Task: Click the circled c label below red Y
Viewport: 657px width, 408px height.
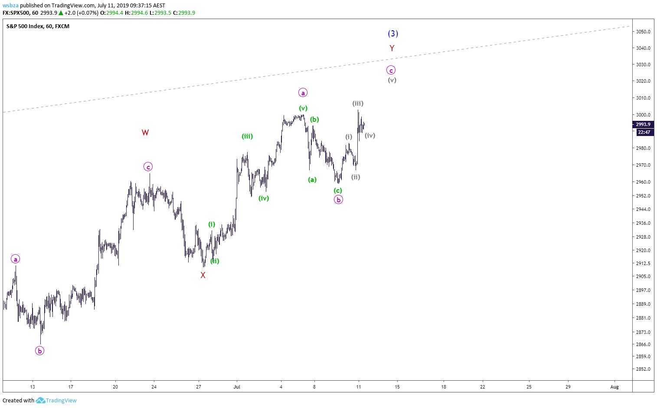Action: click(391, 70)
